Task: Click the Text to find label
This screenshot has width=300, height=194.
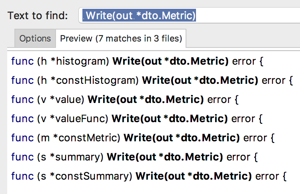Action: point(38,16)
